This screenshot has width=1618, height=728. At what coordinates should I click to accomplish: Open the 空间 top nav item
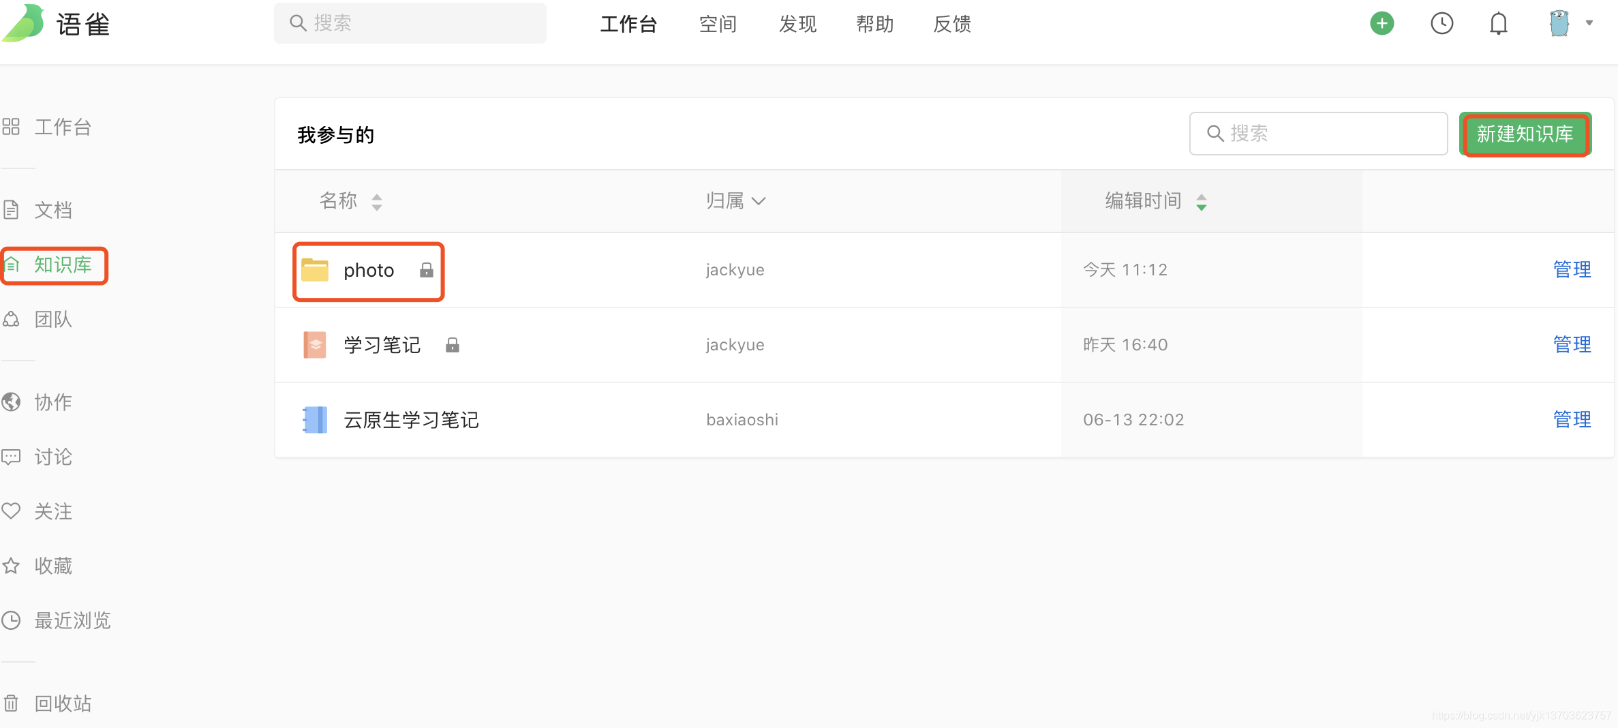[x=718, y=25]
